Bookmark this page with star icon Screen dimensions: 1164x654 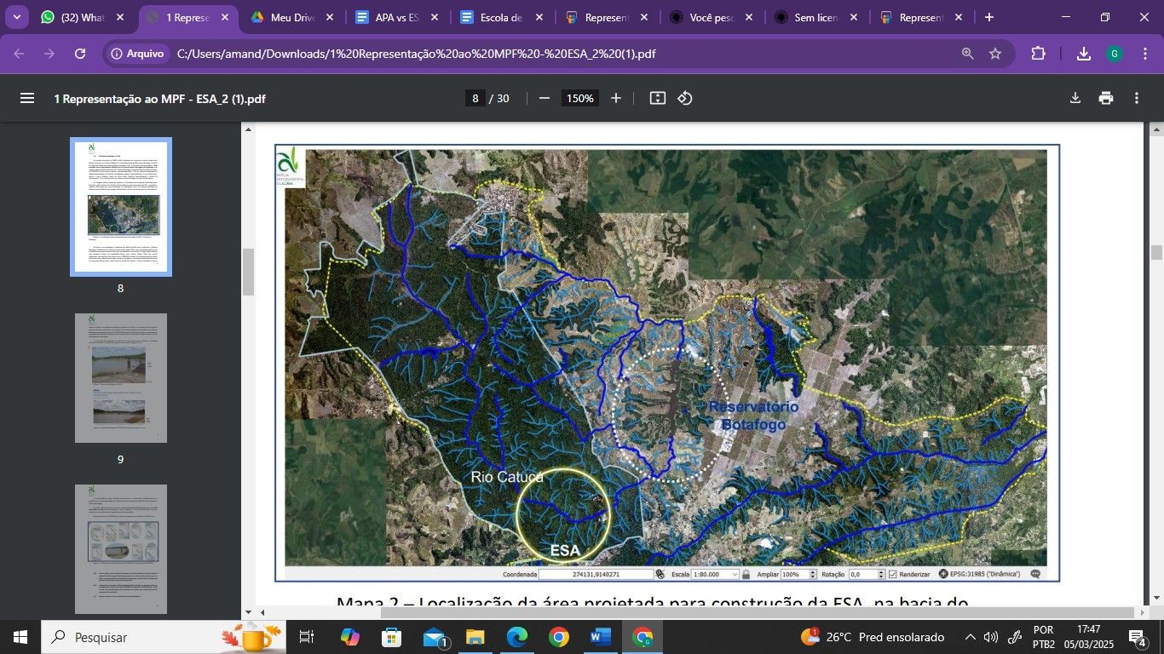tap(995, 54)
